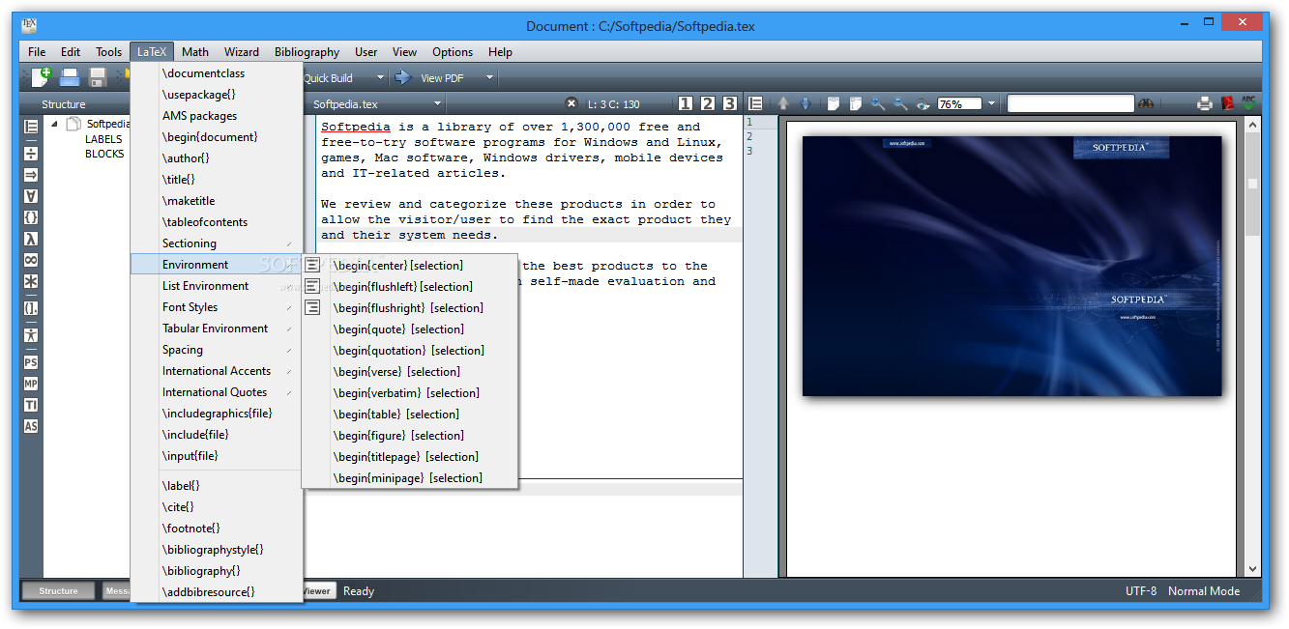Open the user icon panel in sidebar

(31, 335)
